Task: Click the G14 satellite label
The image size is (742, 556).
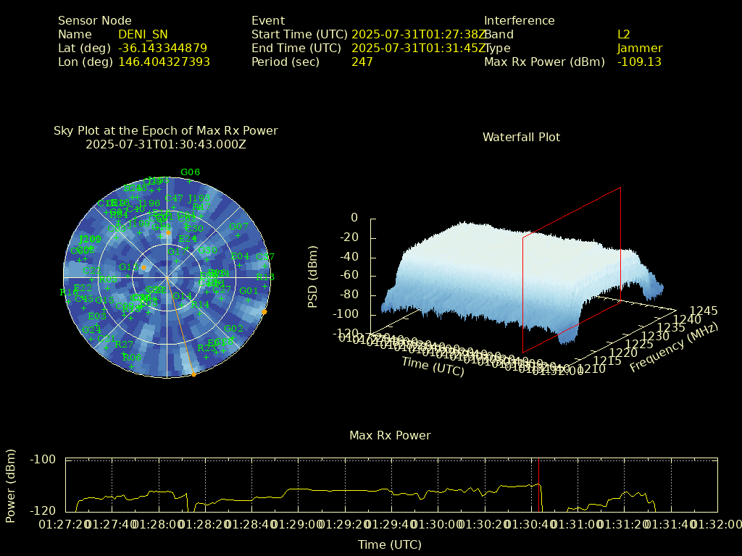Action: [182, 296]
